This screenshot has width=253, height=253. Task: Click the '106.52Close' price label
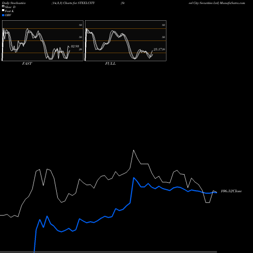(x=231, y=191)
